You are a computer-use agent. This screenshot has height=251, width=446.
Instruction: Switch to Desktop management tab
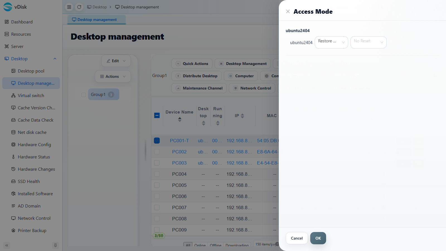click(97, 20)
